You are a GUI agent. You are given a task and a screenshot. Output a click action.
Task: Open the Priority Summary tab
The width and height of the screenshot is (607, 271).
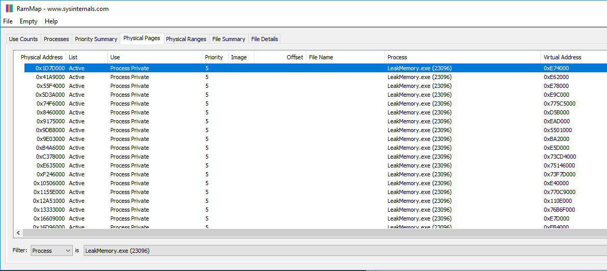[96, 39]
